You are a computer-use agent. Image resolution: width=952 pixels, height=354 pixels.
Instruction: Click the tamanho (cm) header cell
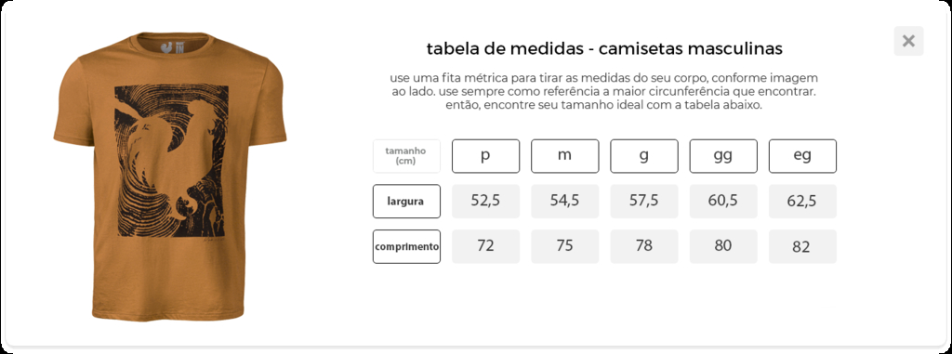407,156
